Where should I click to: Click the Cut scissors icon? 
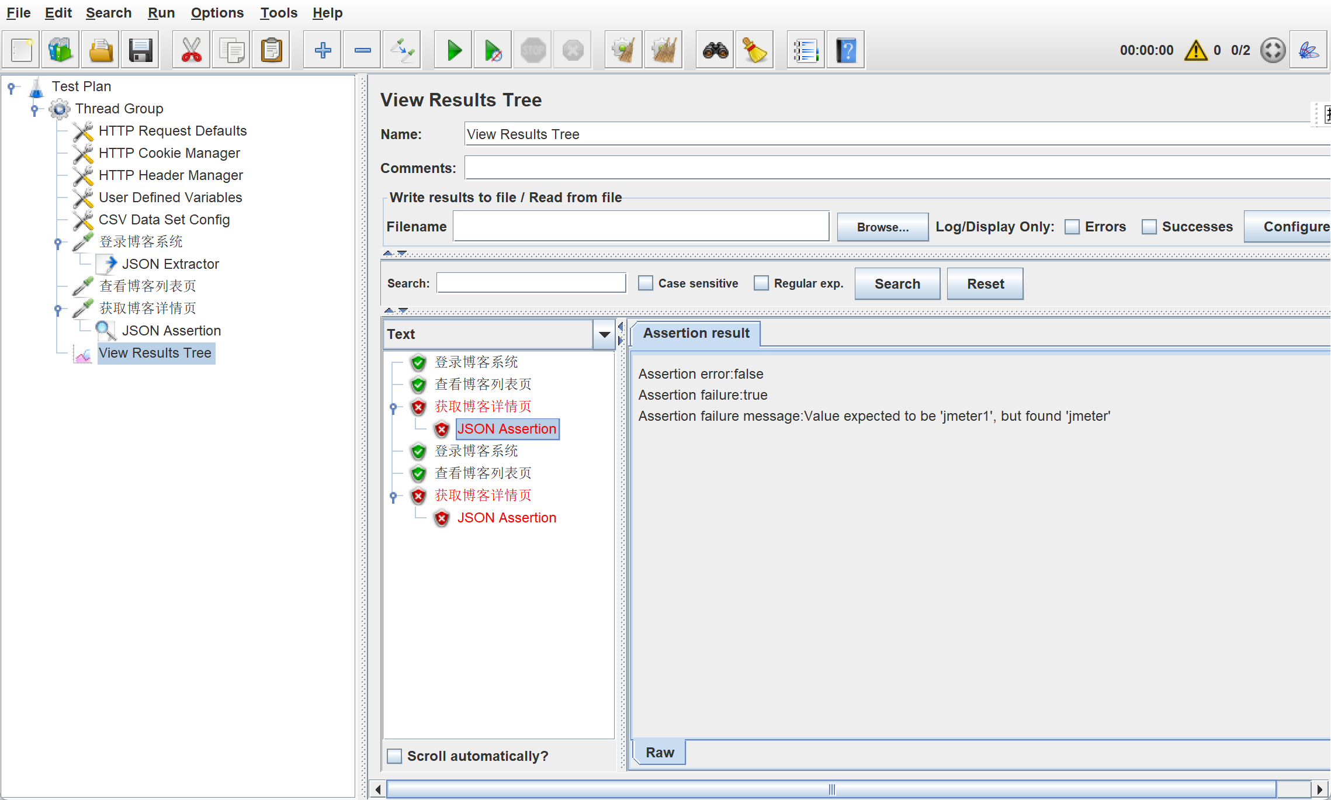coord(191,50)
